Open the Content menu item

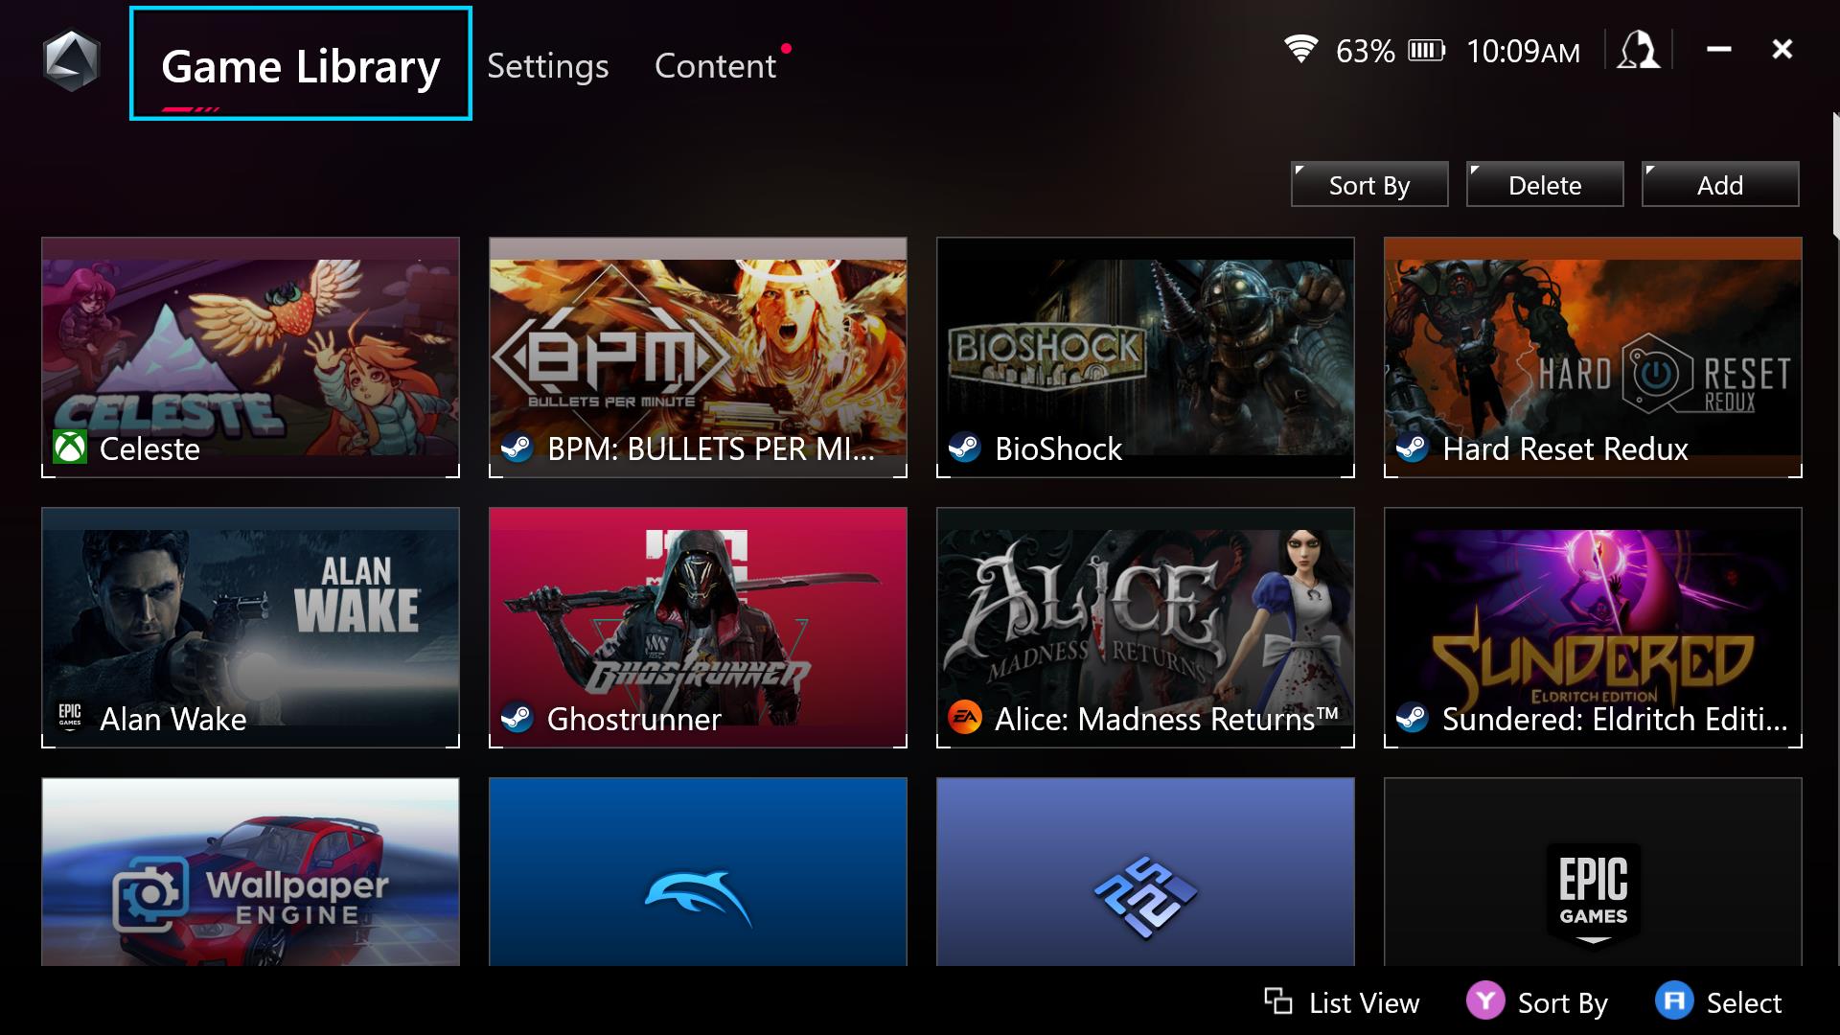715,66
